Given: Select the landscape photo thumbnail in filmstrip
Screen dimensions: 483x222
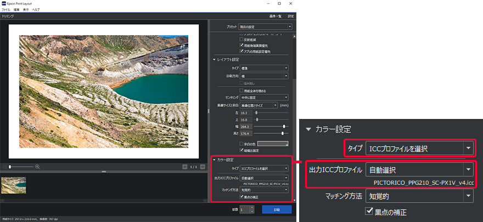Looking at the screenshot, I should tap(14, 185).
